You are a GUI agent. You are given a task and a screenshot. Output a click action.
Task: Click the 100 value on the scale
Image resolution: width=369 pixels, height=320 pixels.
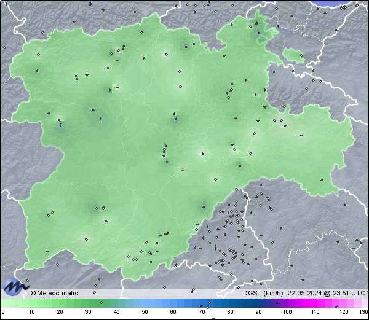287,312
